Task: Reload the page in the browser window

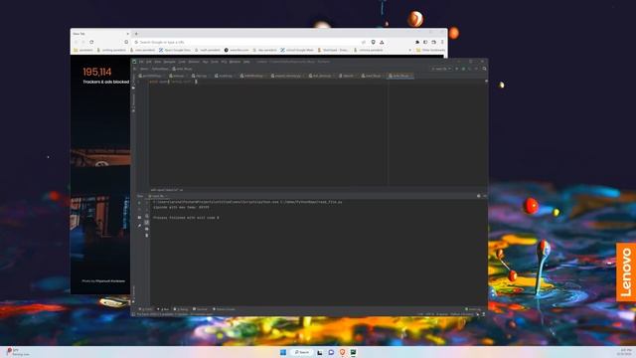Action: pos(91,42)
